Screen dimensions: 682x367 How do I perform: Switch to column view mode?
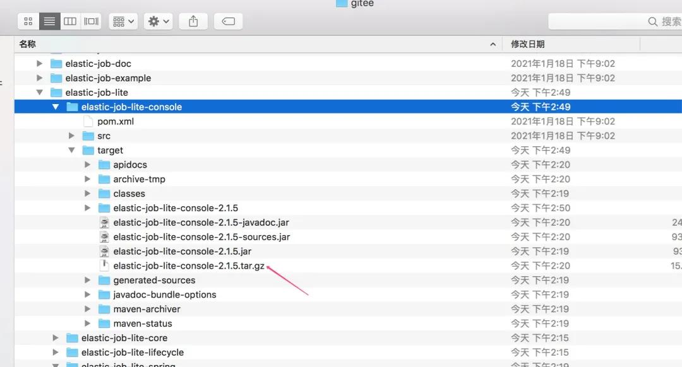pos(70,21)
